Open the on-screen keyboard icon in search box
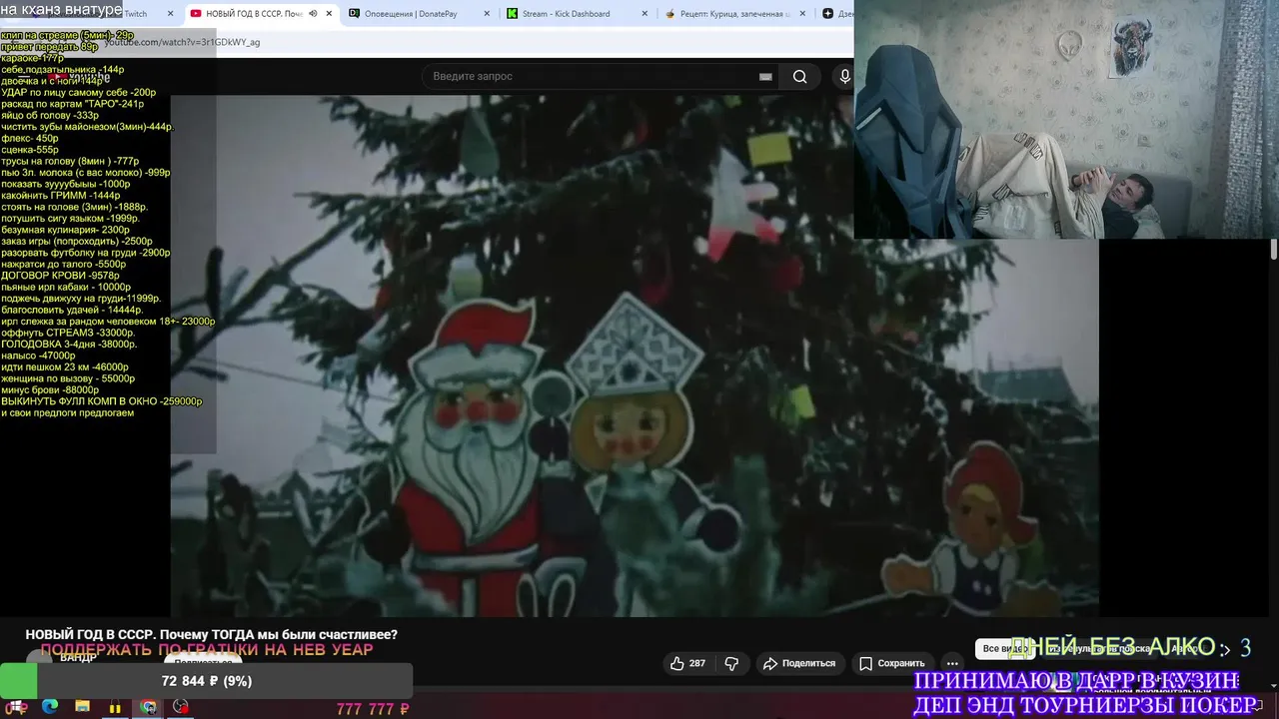1279x719 pixels. point(765,77)
